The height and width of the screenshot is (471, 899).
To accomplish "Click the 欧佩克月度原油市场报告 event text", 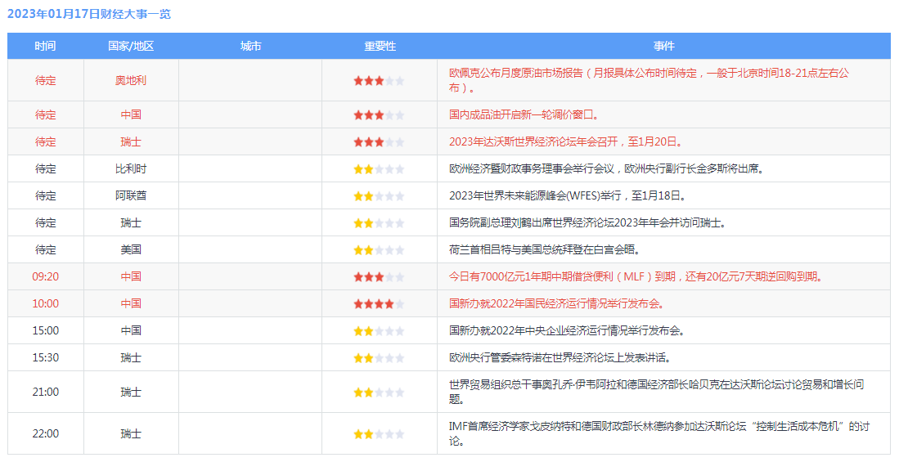I will click(x=649, y=80).
